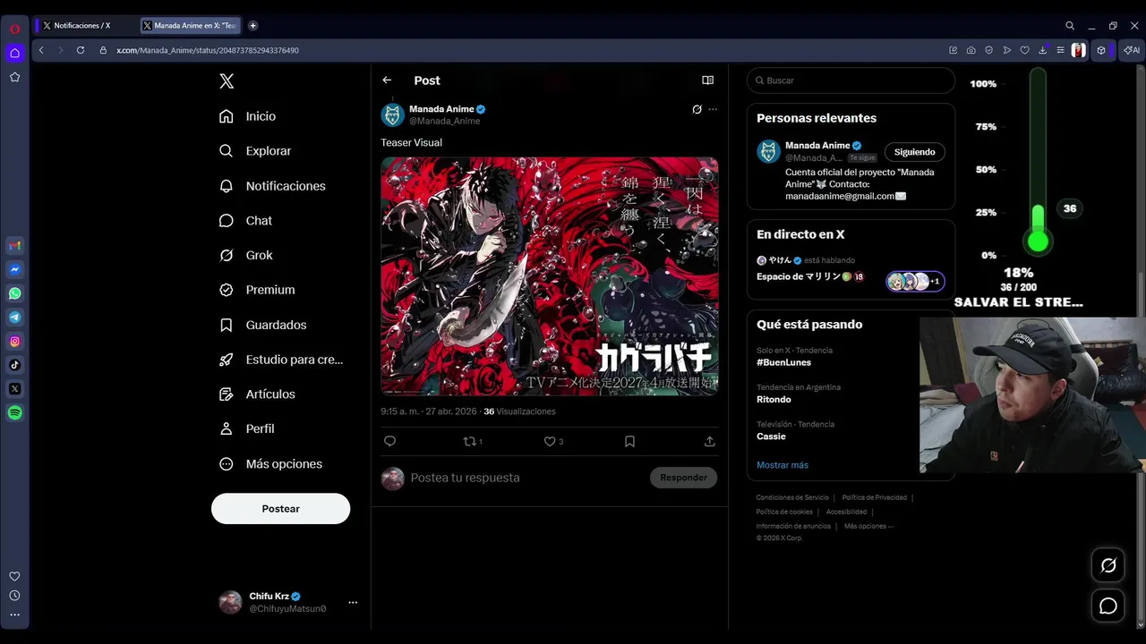Open TikTok in Opera sidebar
The image size is (1146, 644).
point(14,365)
